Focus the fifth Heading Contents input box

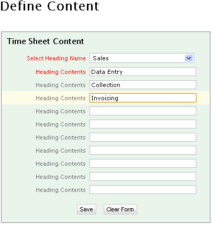(x=143, y=124)
